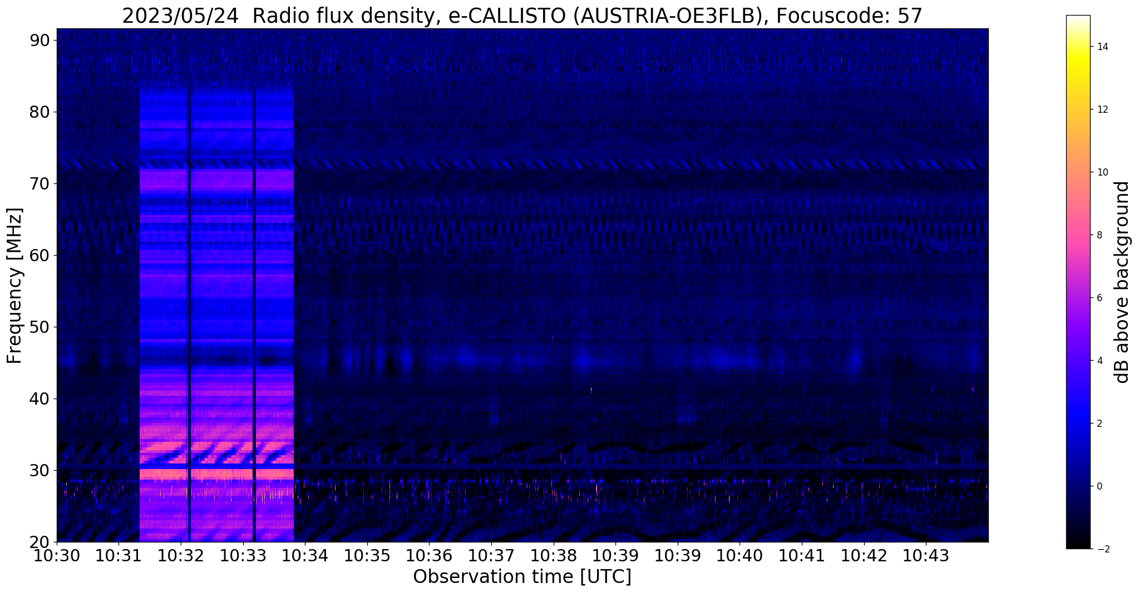The width and height of the screenshot is (1139, 593).
Task: Select the 10:33 time tick label
Action: [x=243, y=555]
